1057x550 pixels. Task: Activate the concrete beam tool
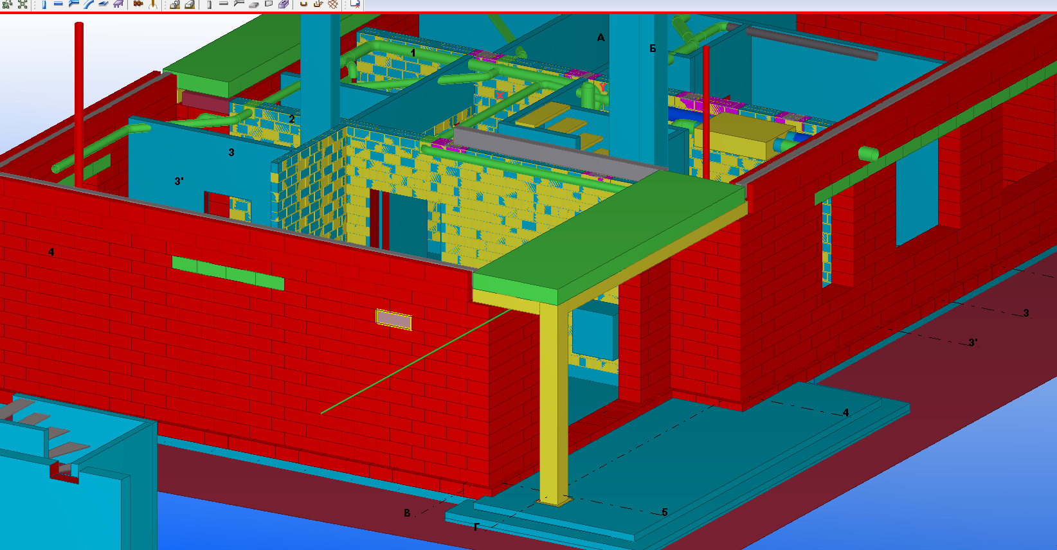click(x=224, y=4)
